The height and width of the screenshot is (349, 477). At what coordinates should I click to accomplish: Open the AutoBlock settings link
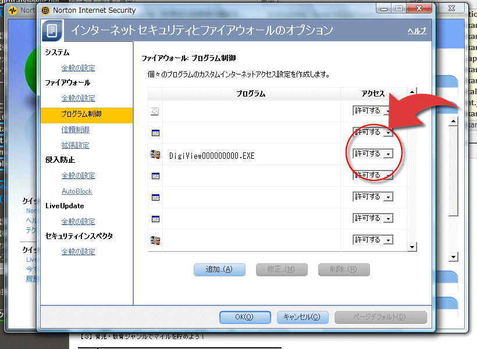[x=77, y=191]
